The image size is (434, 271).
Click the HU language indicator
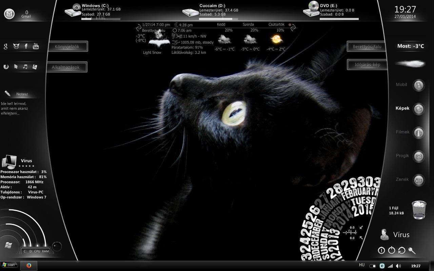(x=362, y=265)
